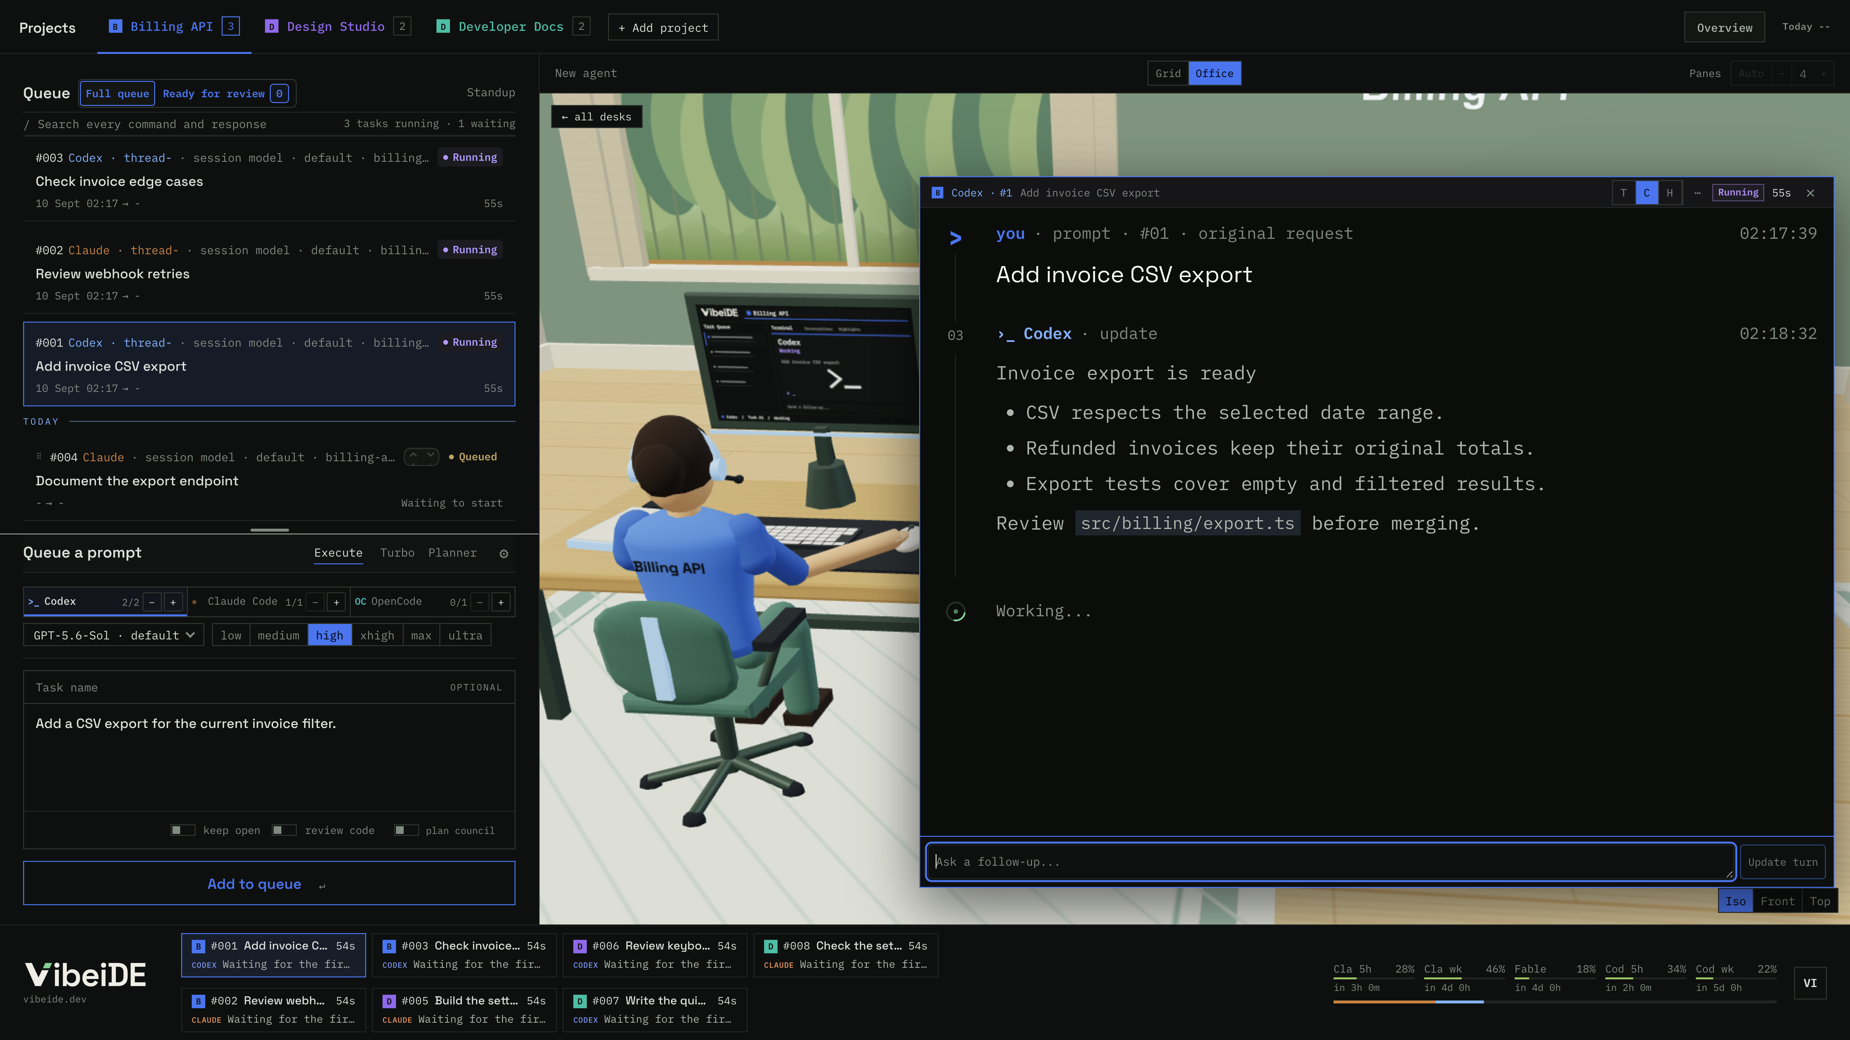Image resolution: width=1850 pixels, height=1040 pixels.
Task: Decrease the panes count
Action: point(1782,73)
